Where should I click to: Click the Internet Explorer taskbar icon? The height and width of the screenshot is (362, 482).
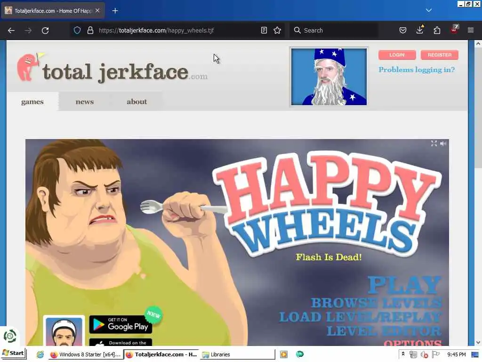click(40, 354)
